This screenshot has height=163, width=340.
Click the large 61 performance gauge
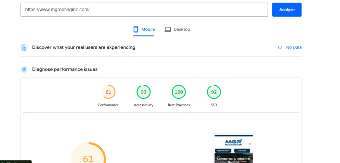(x=88, y=153)
